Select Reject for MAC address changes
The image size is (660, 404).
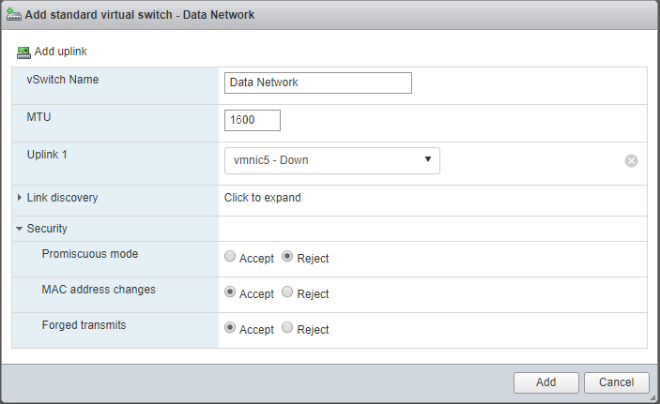coord(287,292)
